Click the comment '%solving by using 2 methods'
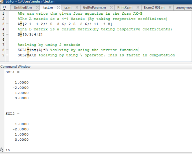The image size is (192, 154). point(49,45)
